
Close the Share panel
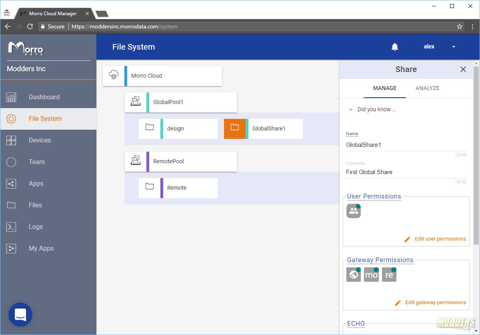[x=463, y=69]
